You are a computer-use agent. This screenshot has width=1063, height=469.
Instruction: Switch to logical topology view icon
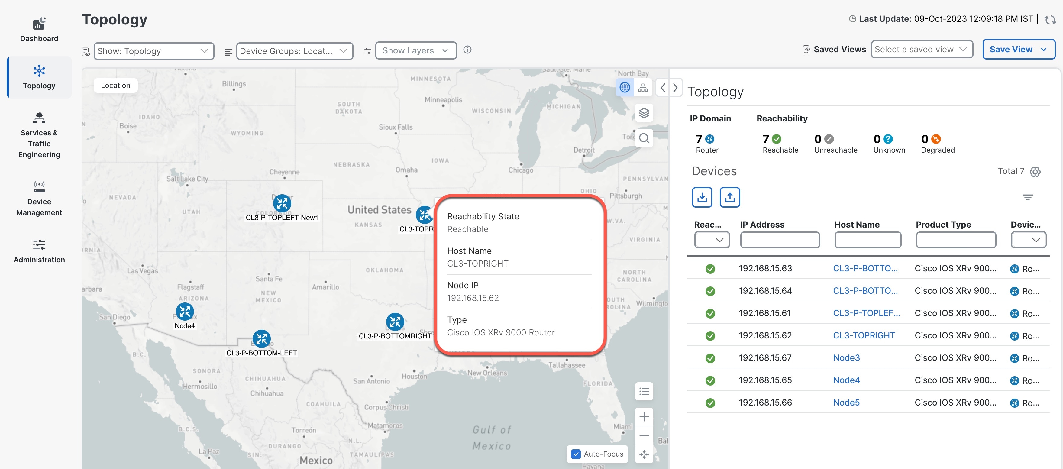pos(643,88)
